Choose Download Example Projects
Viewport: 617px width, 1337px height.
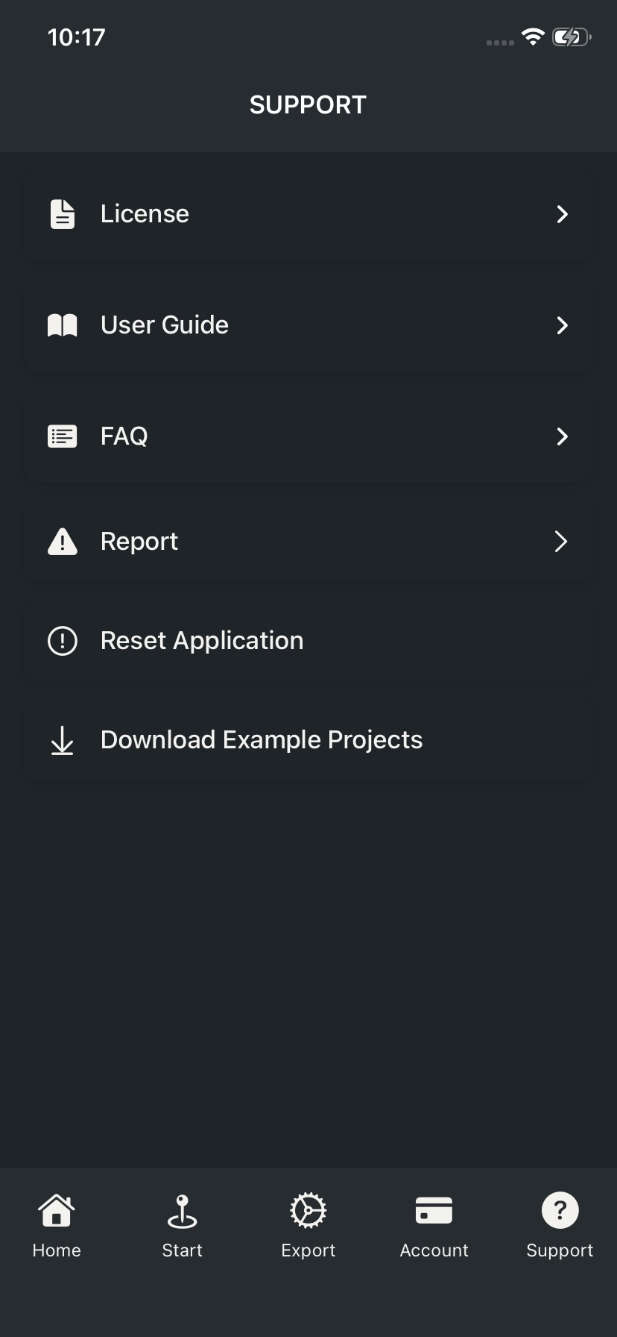point(262,740)
